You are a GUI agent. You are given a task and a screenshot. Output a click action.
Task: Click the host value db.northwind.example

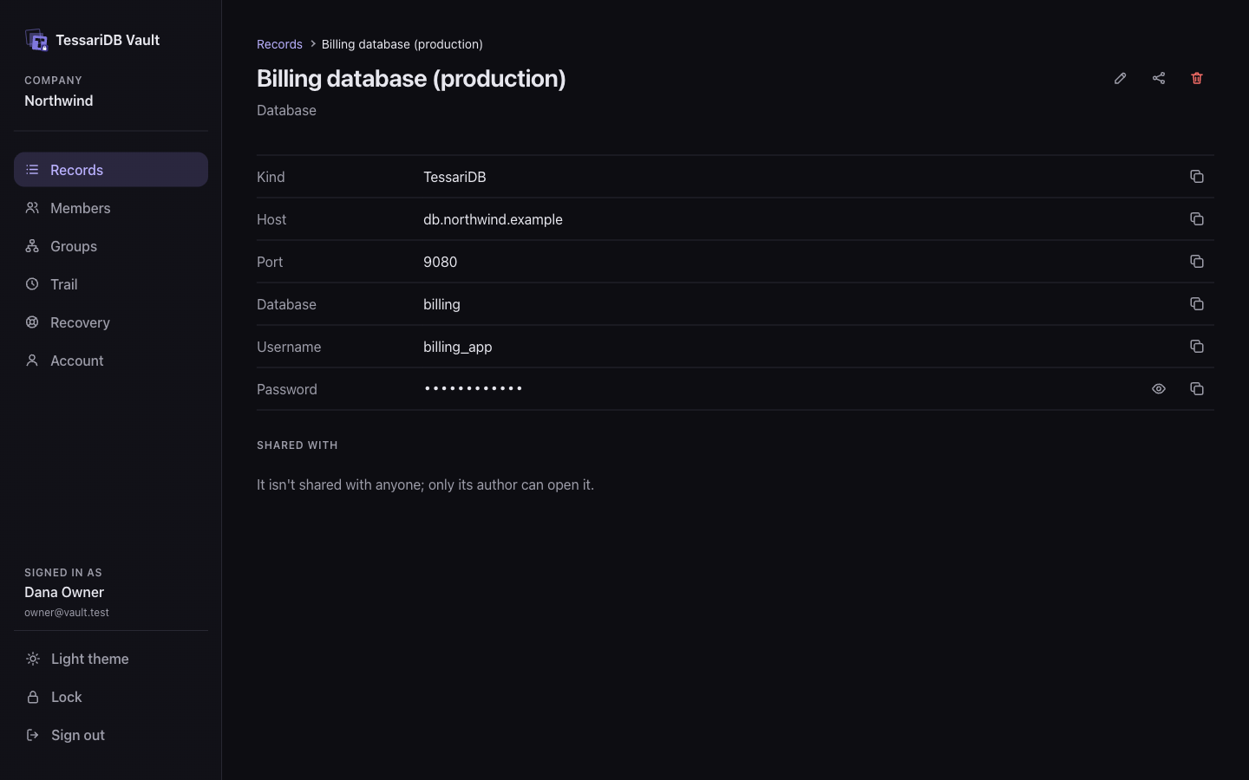pyautogui.click(x=493, y=219)
